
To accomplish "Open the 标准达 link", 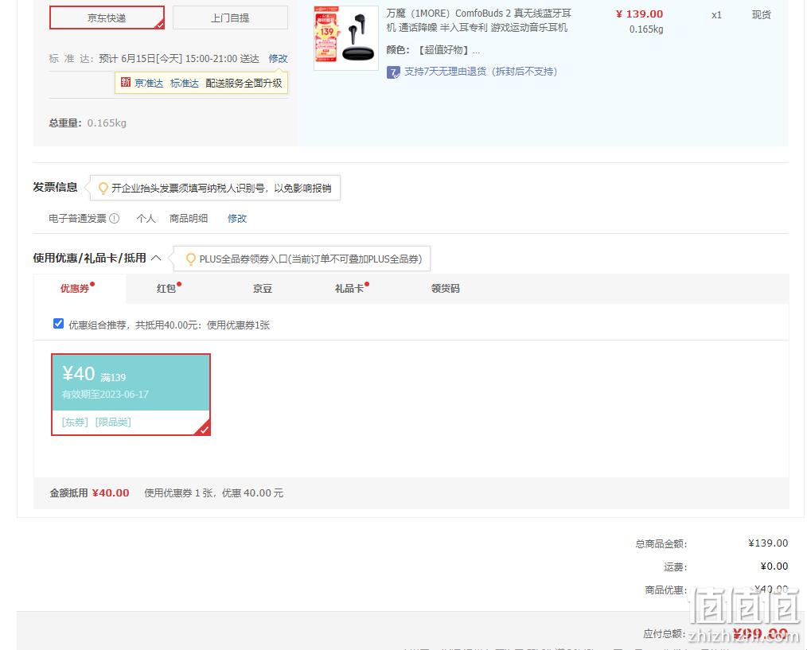I will pos(185,84).
